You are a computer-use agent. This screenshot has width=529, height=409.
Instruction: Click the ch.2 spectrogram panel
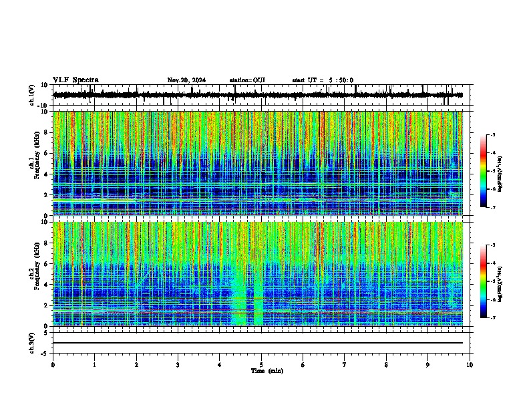(258, 274)
